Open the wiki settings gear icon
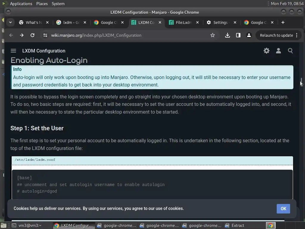 pos(267,51)
